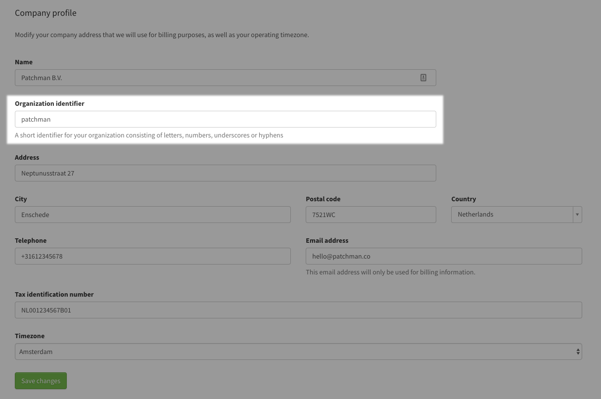Click the Telephone field +31612345678
Viewport: 601px width, 399px height.
(x=153, y=256)
